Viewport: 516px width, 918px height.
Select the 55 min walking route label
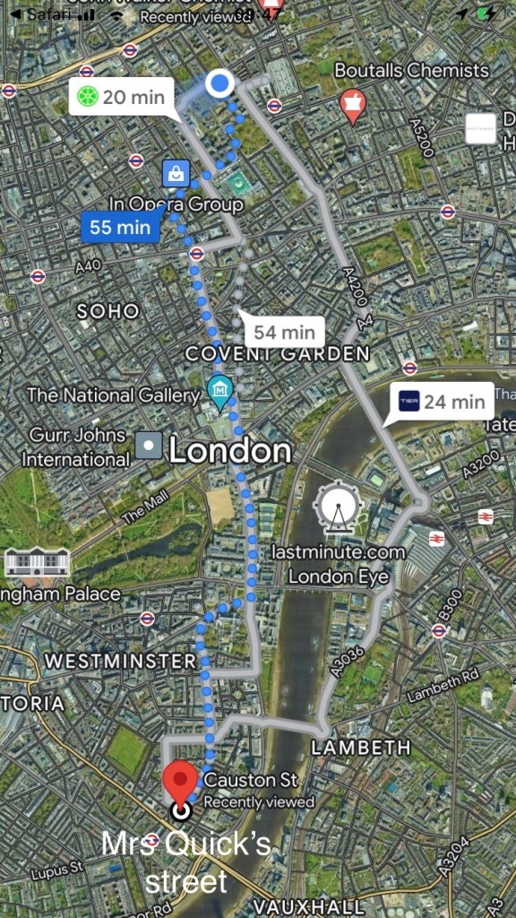pos(121,227)
